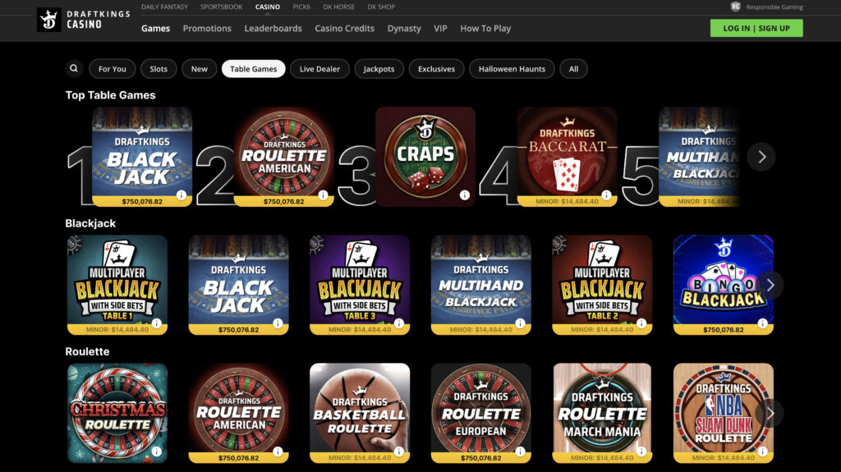Open info icon on Roulette European tile

pyautogui.click(x=520, y=451)
